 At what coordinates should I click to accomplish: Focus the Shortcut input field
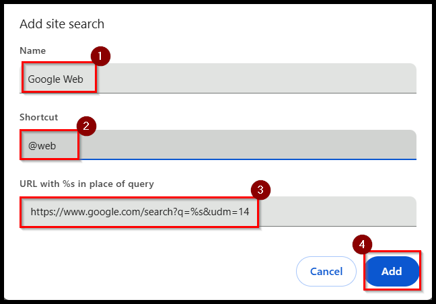click(x=218, y=145)
